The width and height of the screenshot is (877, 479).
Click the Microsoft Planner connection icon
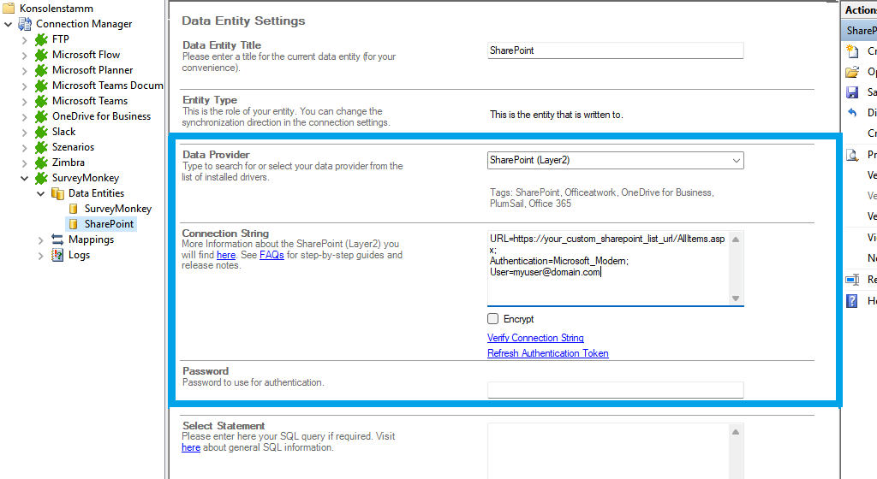(41, 70)
